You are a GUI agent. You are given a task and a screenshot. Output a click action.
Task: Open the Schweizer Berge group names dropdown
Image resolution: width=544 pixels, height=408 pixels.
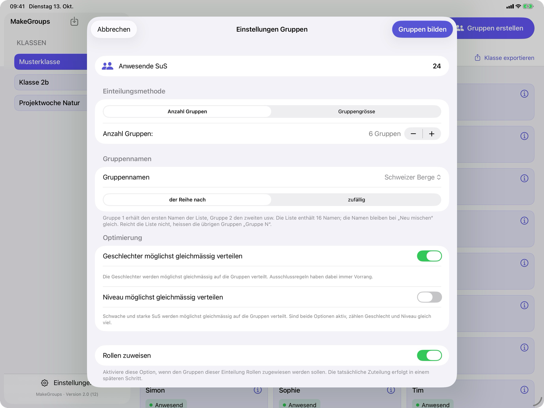[412, 177]
